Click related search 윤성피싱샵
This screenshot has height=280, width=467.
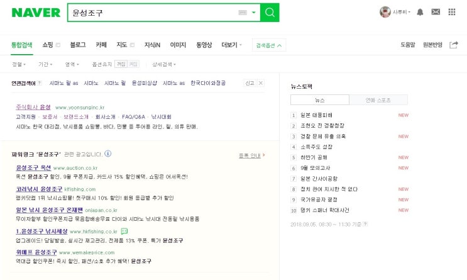[145, 83]
